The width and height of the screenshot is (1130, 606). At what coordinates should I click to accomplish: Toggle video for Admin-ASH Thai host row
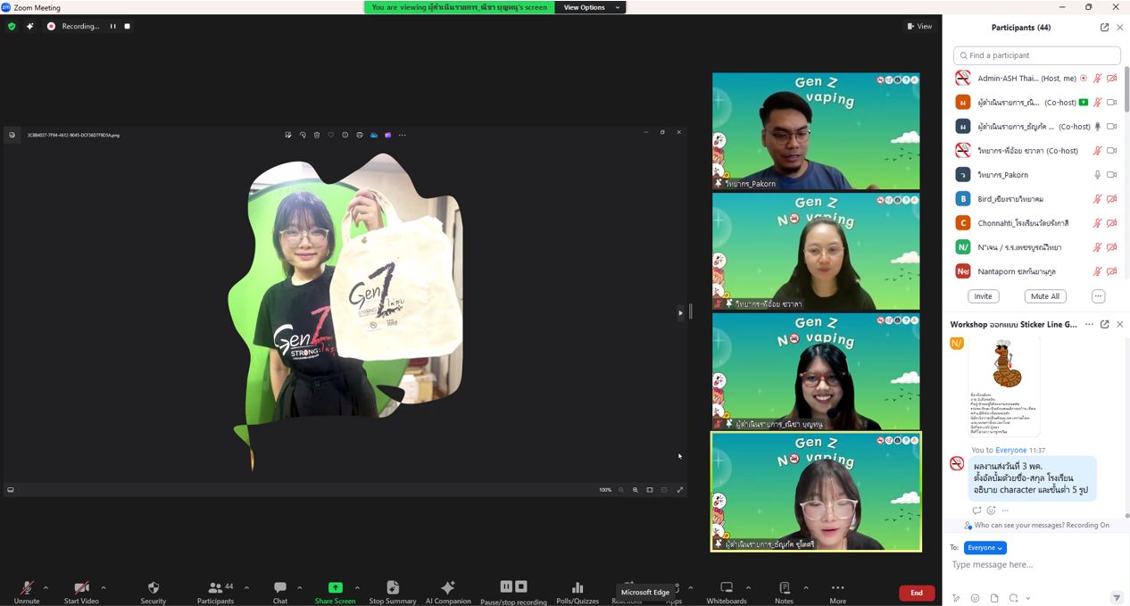[1112, 79]
